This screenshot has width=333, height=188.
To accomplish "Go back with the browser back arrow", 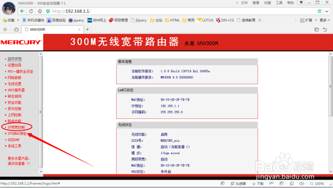I will coord(22,11).
